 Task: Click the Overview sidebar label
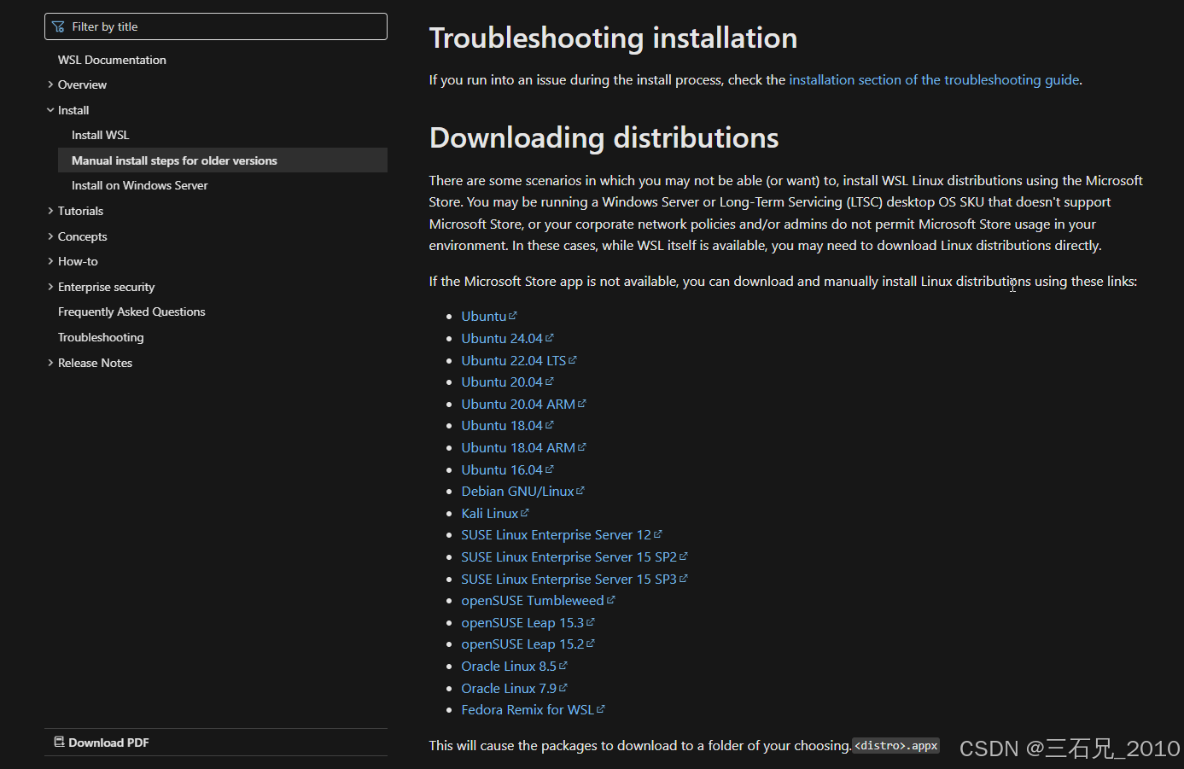pos(82,84)
